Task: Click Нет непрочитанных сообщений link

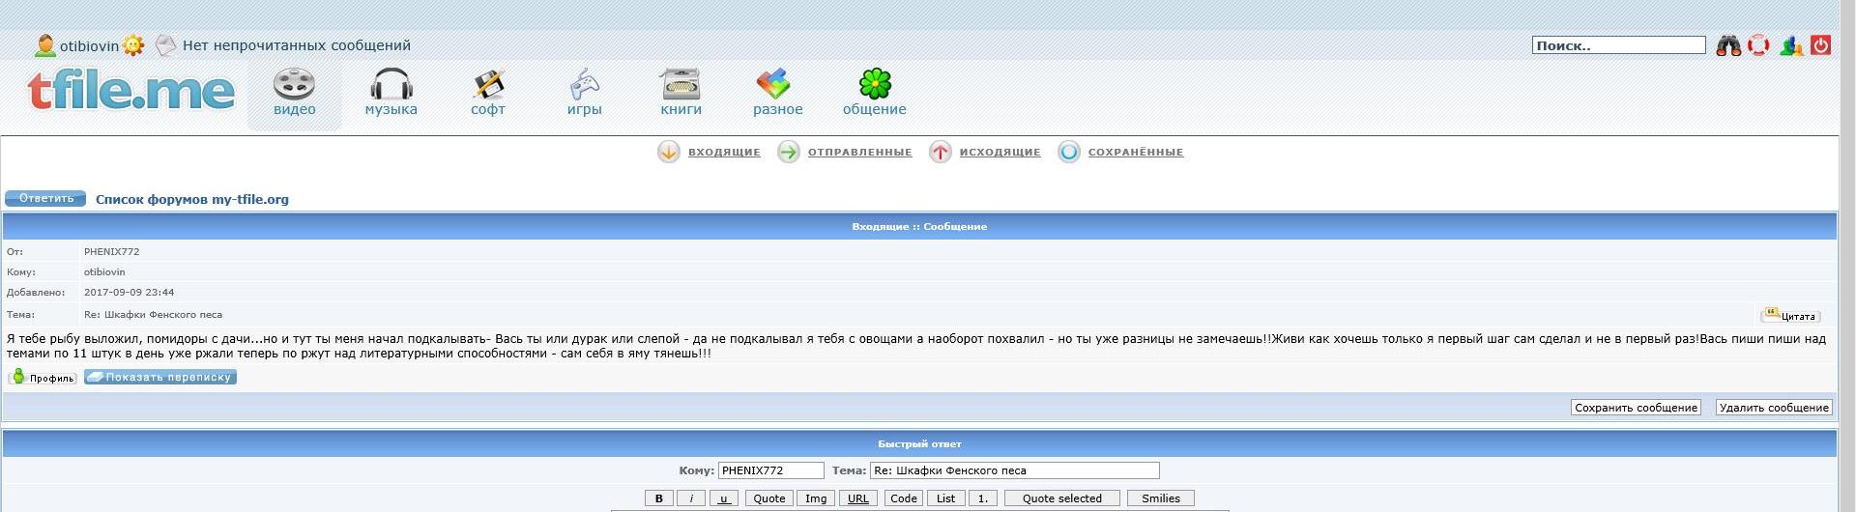Action: click(x=297, y=45)
